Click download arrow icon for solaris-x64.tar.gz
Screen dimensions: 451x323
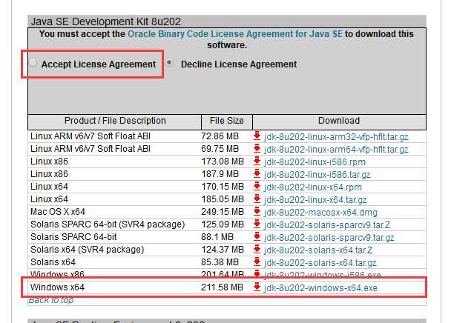[257, 262]
